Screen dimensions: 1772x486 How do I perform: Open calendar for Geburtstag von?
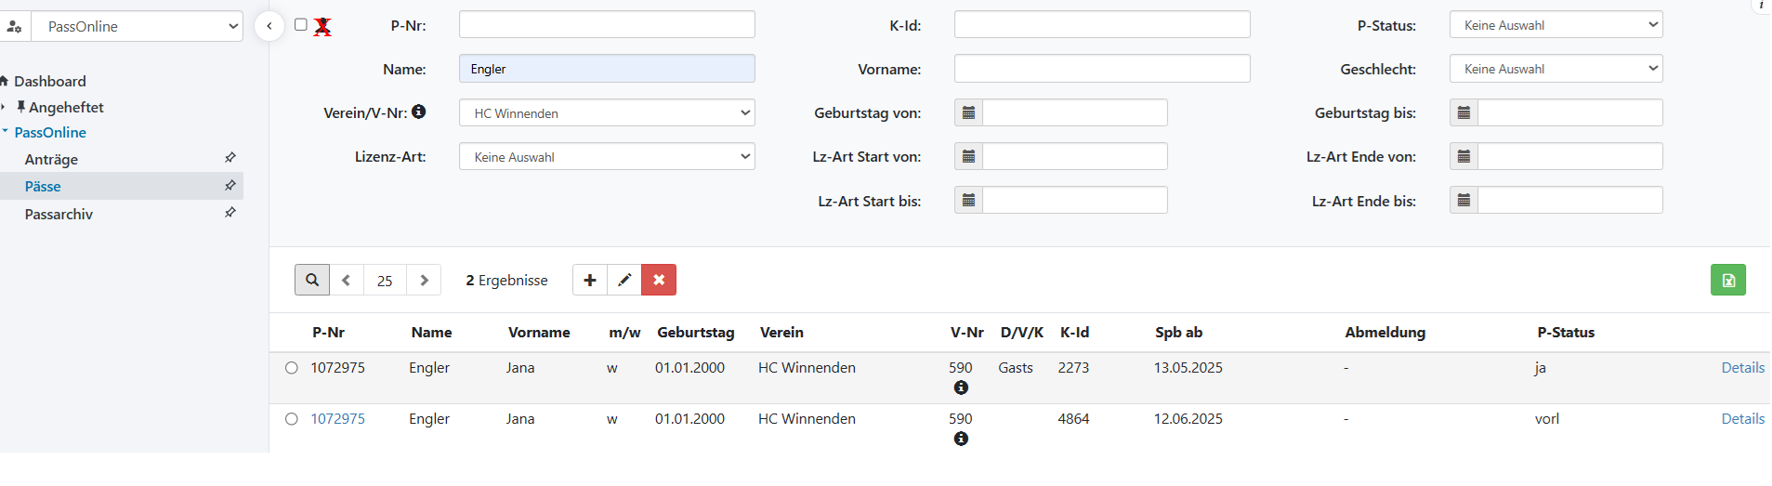click(x=968, y=113)
